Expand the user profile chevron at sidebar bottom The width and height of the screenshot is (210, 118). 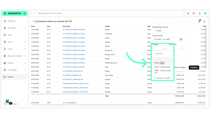(x=25, y=104)
